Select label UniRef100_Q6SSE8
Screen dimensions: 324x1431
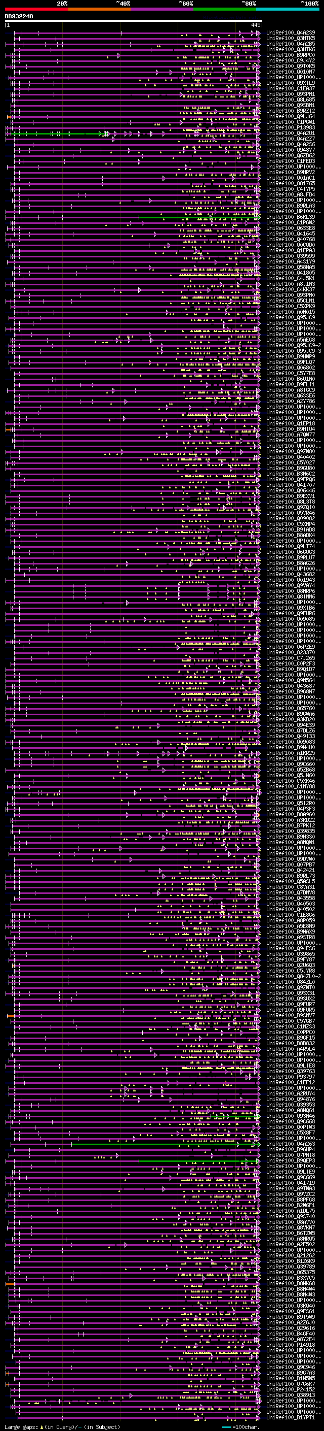pyautogui.click(x=291, y=228)
